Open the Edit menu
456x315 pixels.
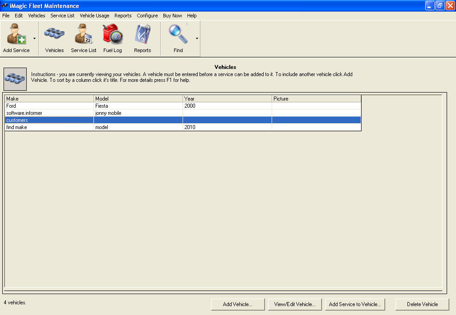click(19, 16)
